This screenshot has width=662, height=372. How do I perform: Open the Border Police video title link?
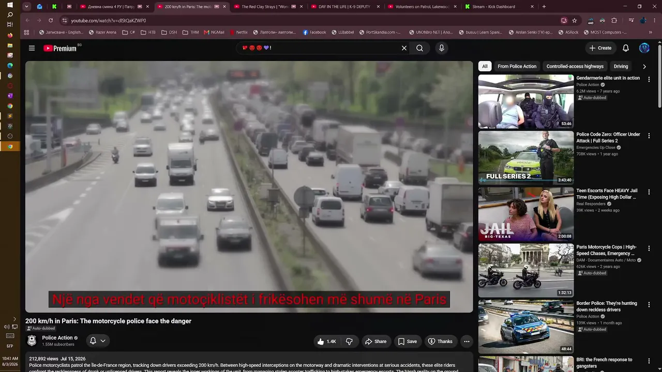click(607, 306)
